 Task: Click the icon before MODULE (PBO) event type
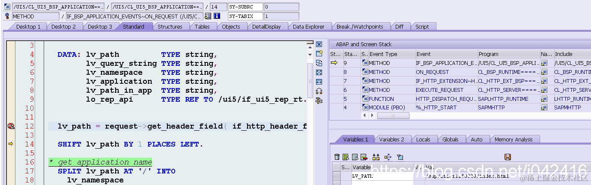(365, 108)
